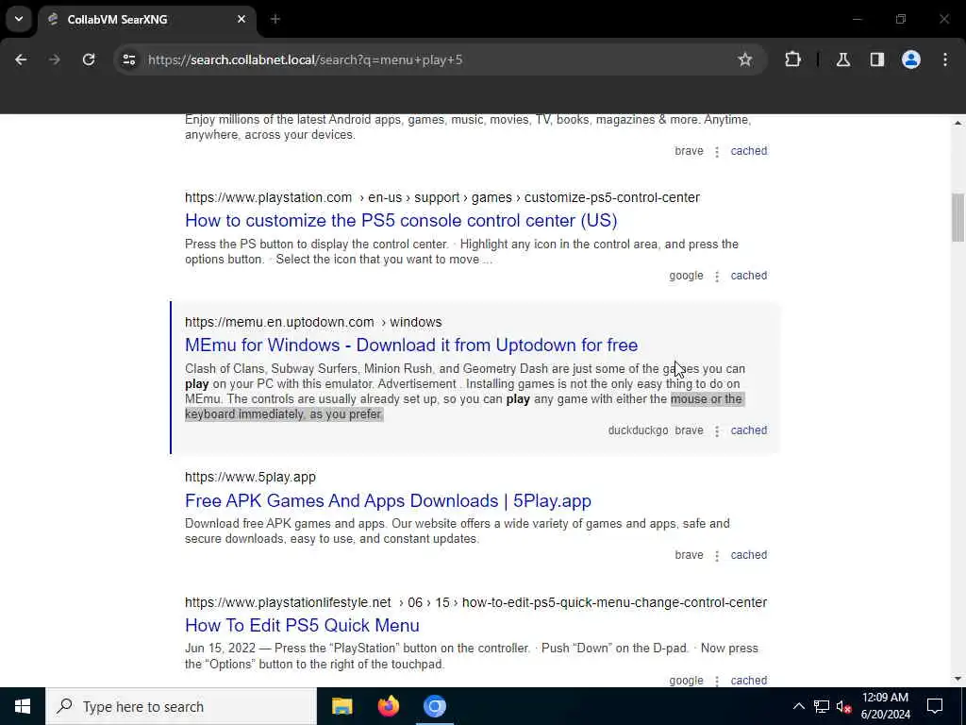Open cached link for PS5 Quick Menu
The width and height of the screenshot is (966, 725).
point(748,680)
